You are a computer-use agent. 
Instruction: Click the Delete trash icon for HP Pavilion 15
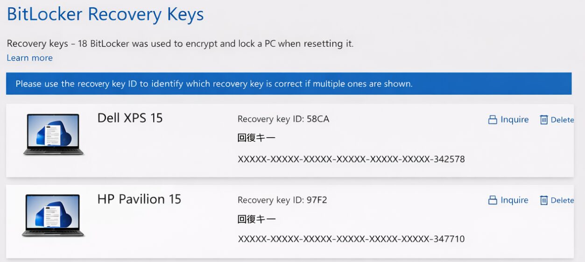tap(543, 200)
